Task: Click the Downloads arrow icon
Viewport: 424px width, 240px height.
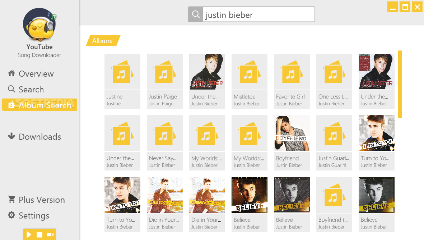Action: (11, 136)
